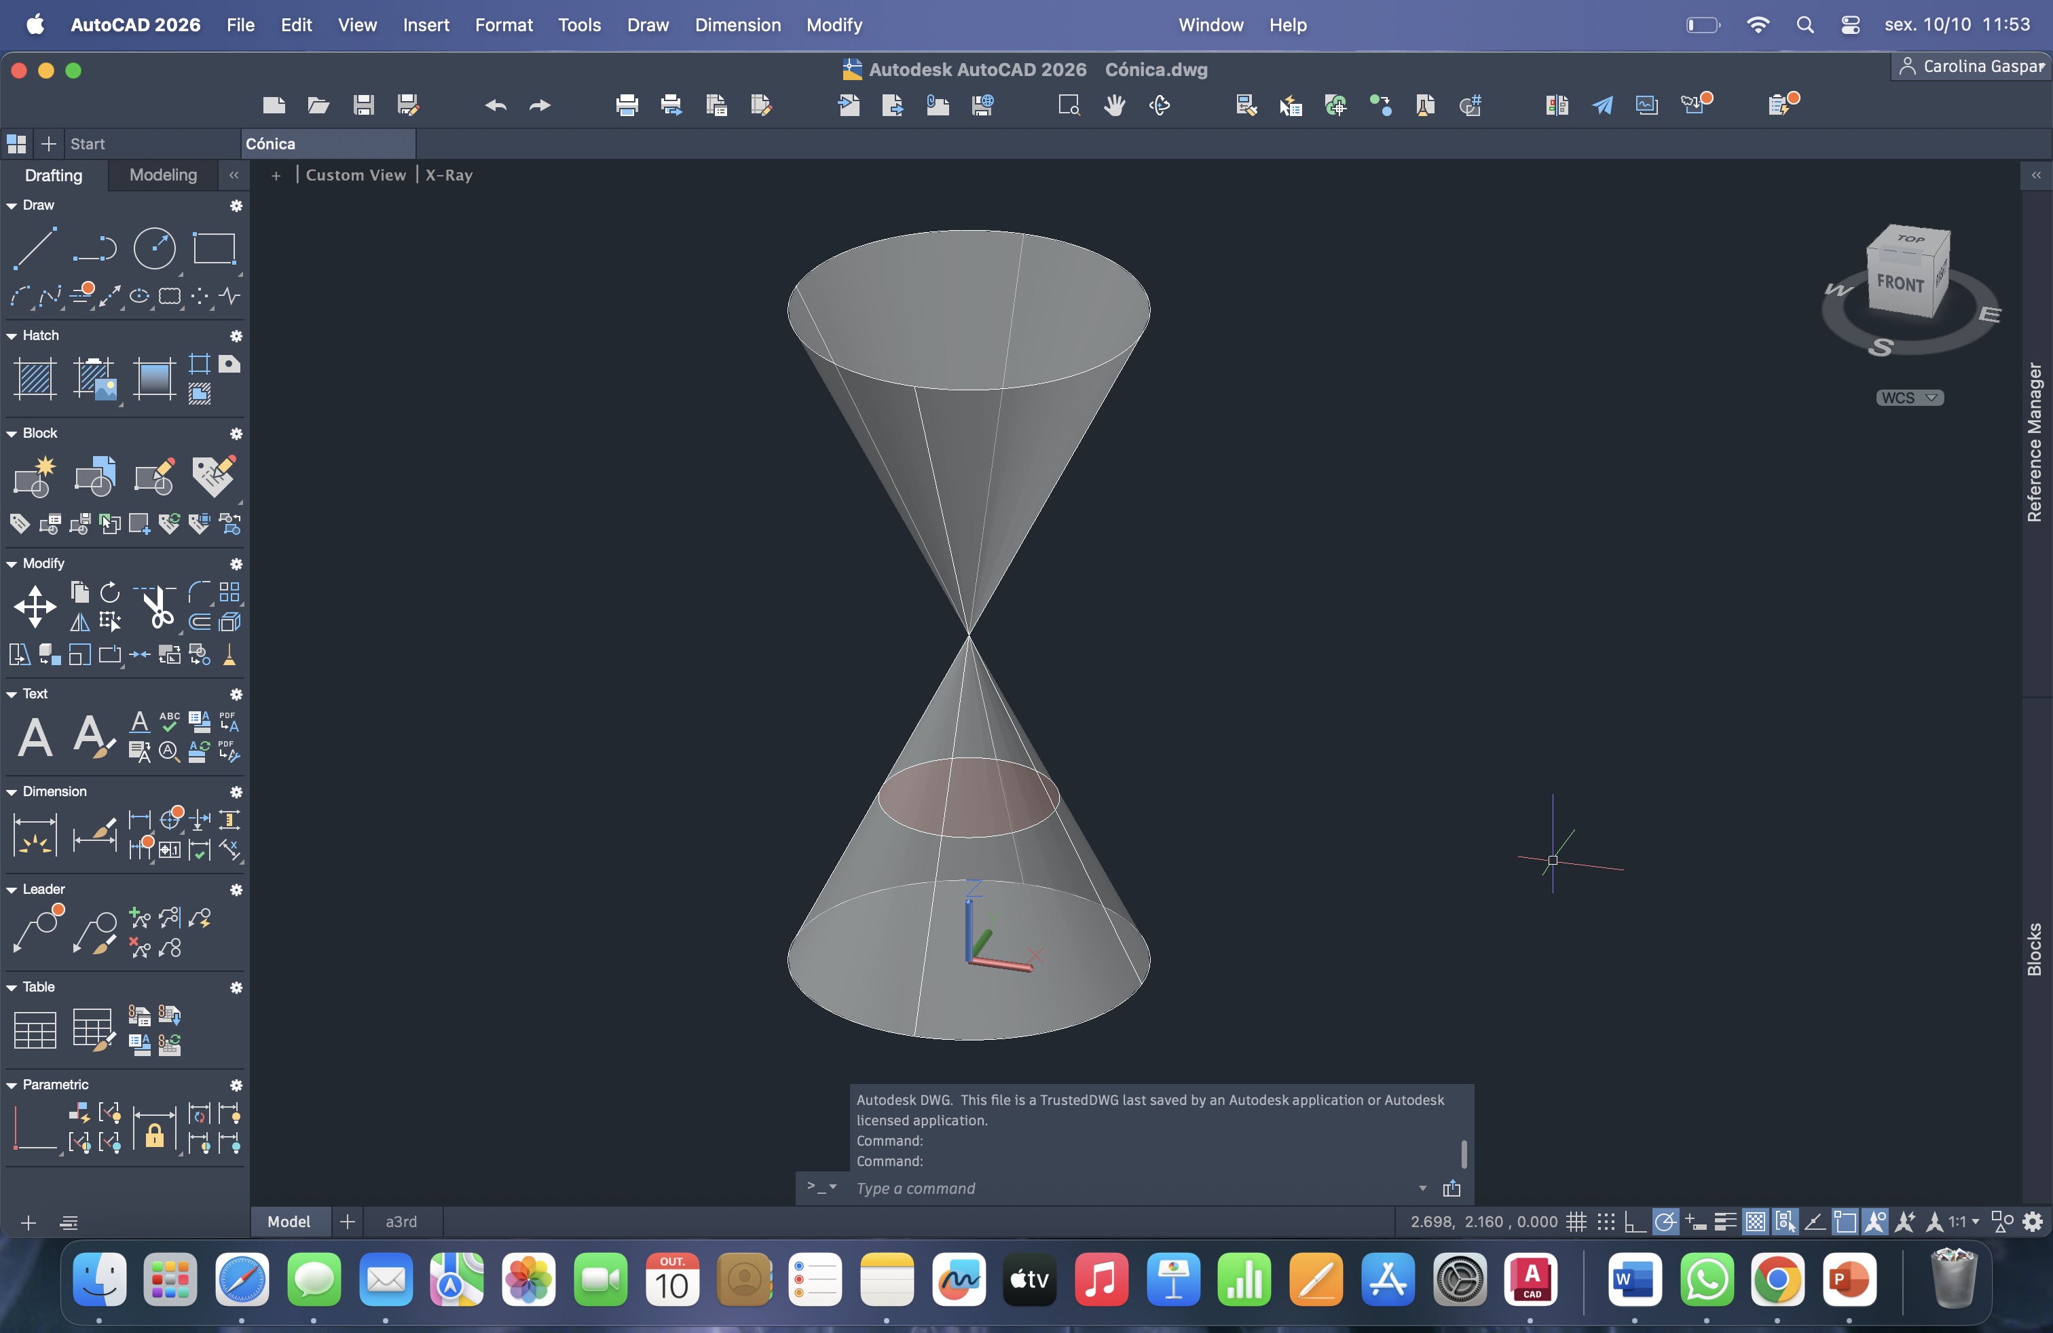Screen dimensions: 2053x1333
Task: Select the Line tool in Draw panel
Action: [35, 248]
